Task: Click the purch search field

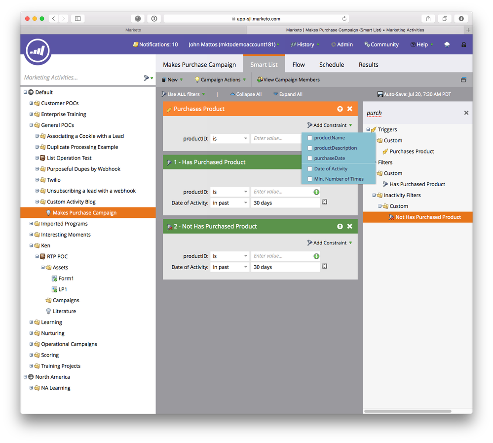Action: click(x=414, y=113)
